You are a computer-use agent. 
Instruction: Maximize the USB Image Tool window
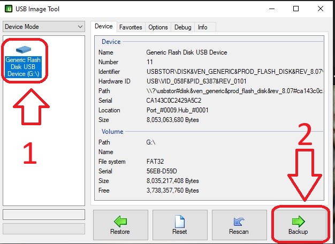[x=296, y=9]
